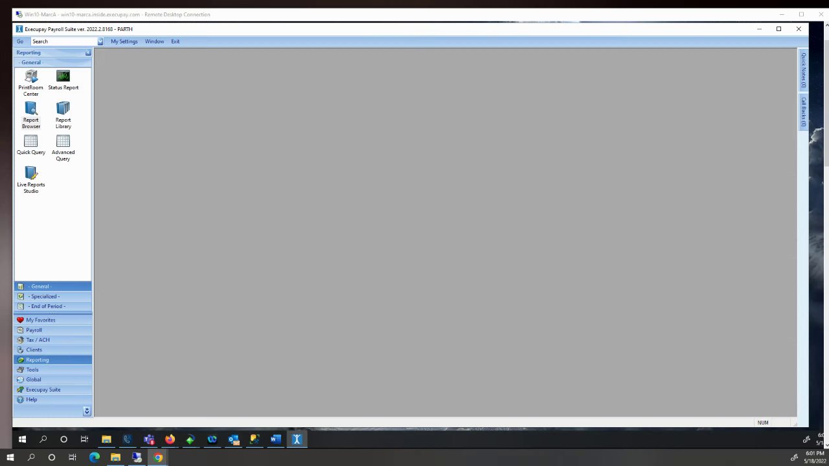Open the Call Backs side tab
This screenshot has width=829, height=466.
tap(803, 111)
